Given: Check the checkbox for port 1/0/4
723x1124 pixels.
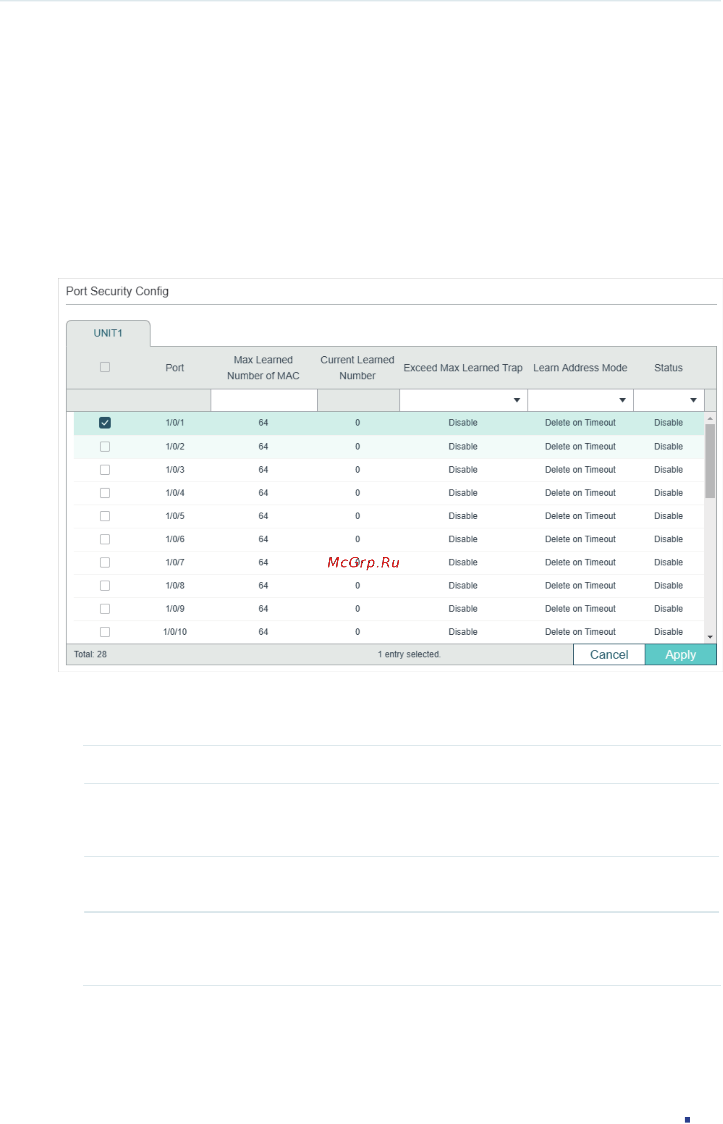Looking at the screenshot, I should [105, 493].
